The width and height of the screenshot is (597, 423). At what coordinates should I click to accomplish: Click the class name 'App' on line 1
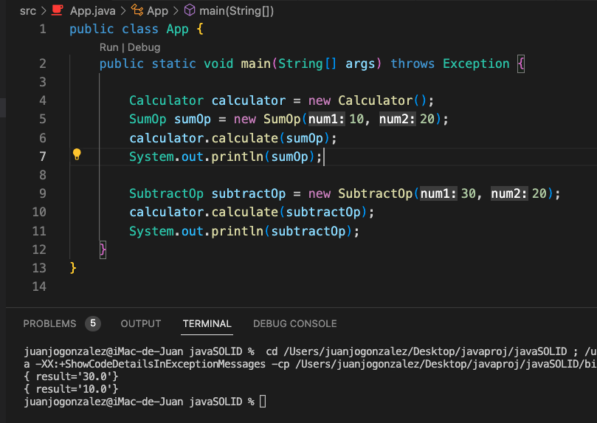pos(177,30)
